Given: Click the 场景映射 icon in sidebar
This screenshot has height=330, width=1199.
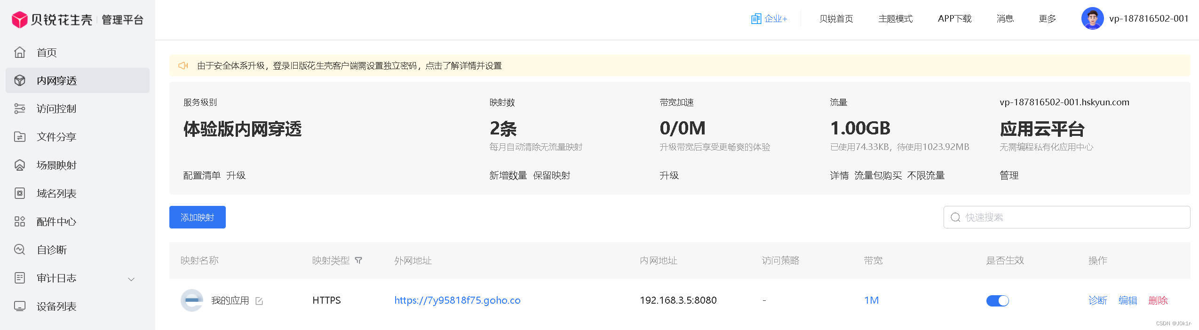Looking at the screenshot, I should pos(20,165).
